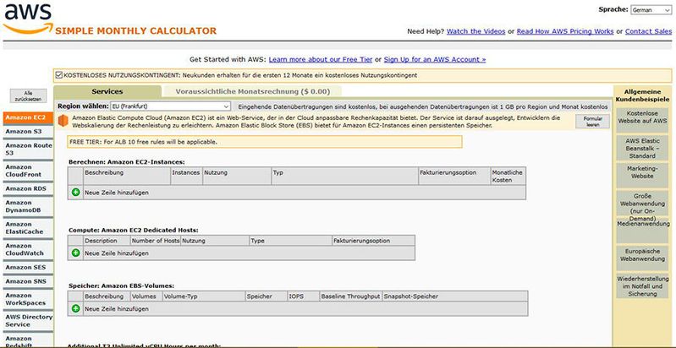Load AWS Elastic Beanstalk – Standard example
The image size is (676, 348).
click(642, 148)
